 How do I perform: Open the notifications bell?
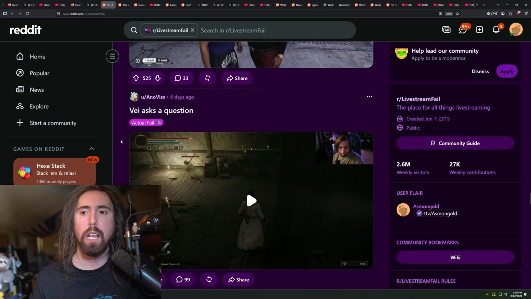coord(496,30)
